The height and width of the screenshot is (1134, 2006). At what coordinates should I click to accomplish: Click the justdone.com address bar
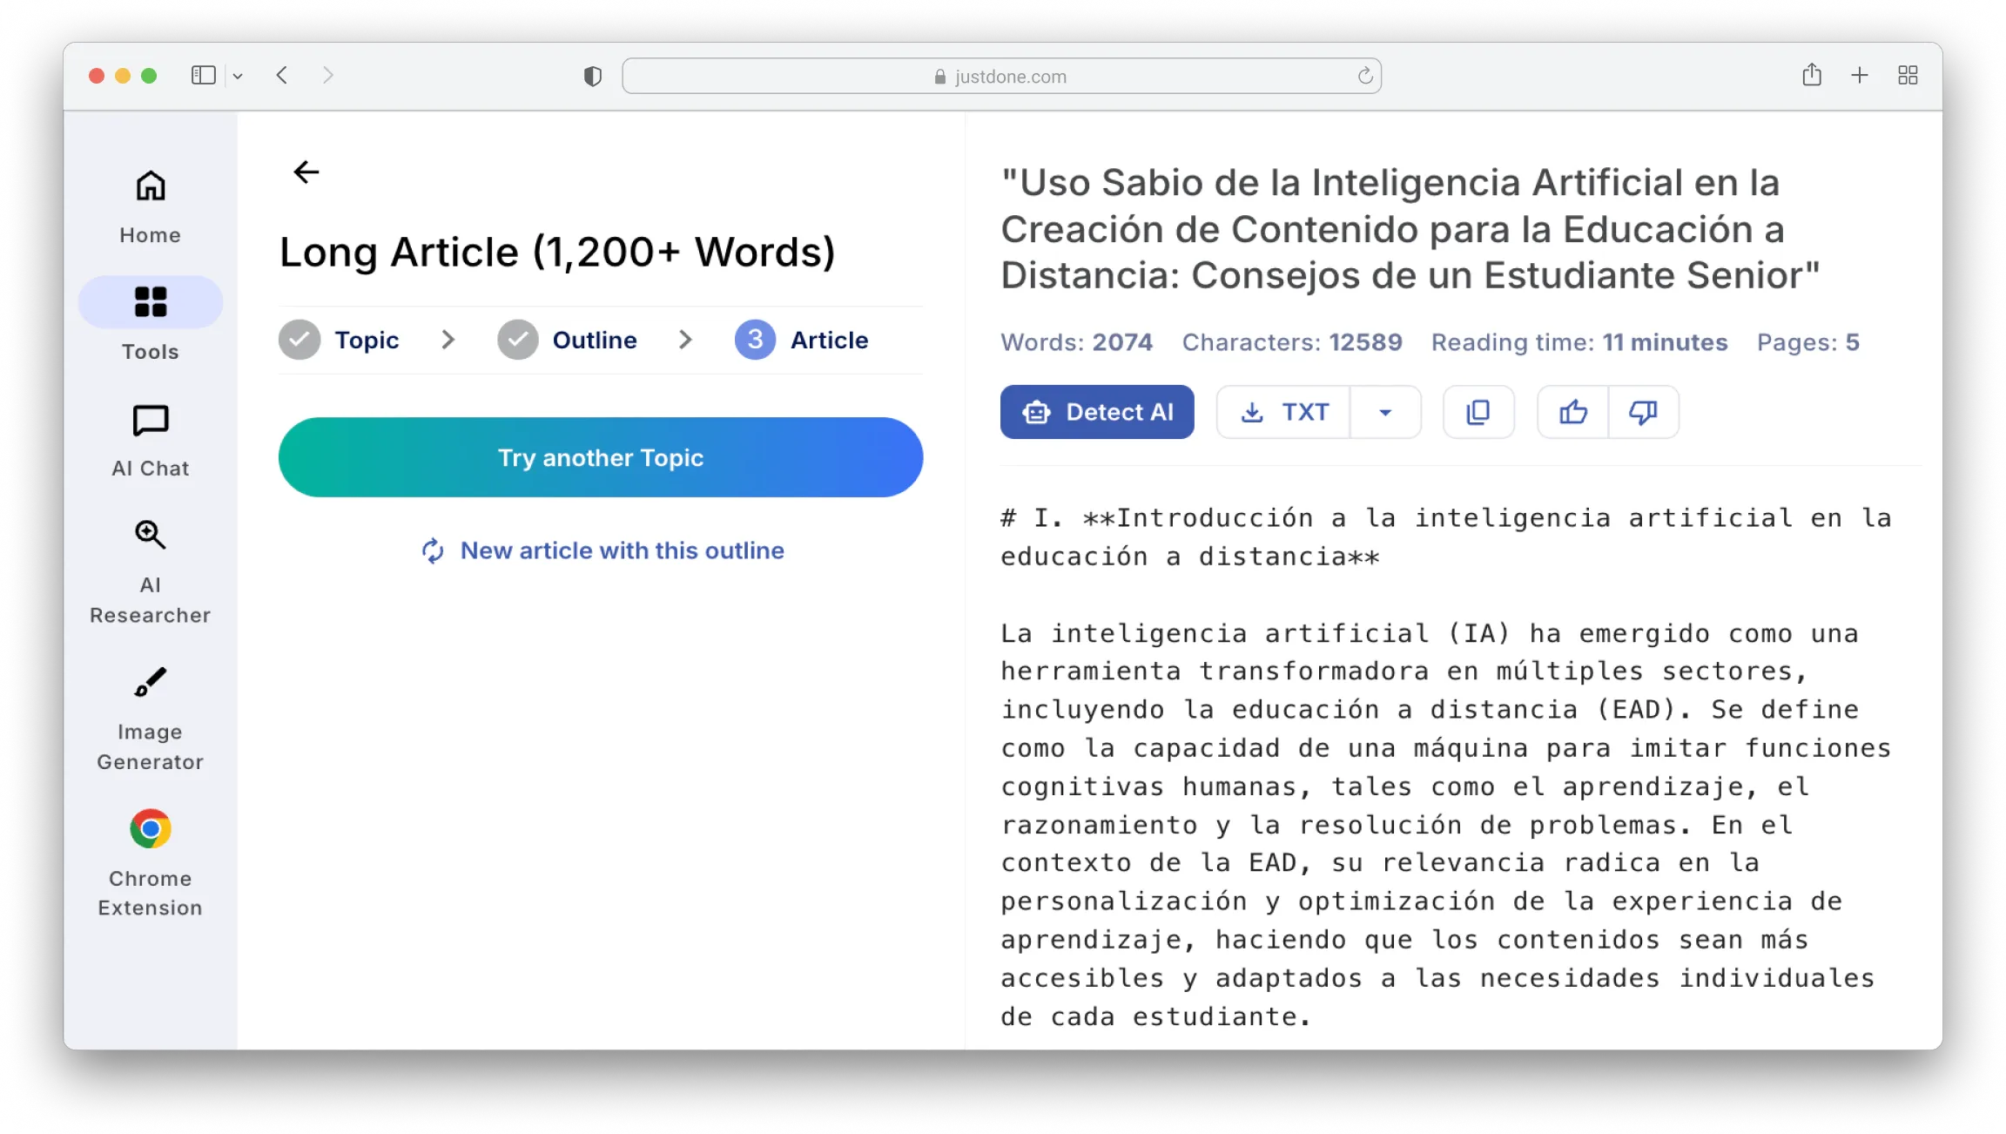tap(1001, 77)
